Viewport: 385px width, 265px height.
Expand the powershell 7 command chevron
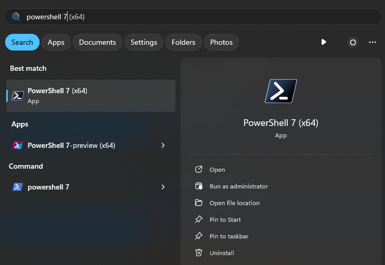coord(163,187)
